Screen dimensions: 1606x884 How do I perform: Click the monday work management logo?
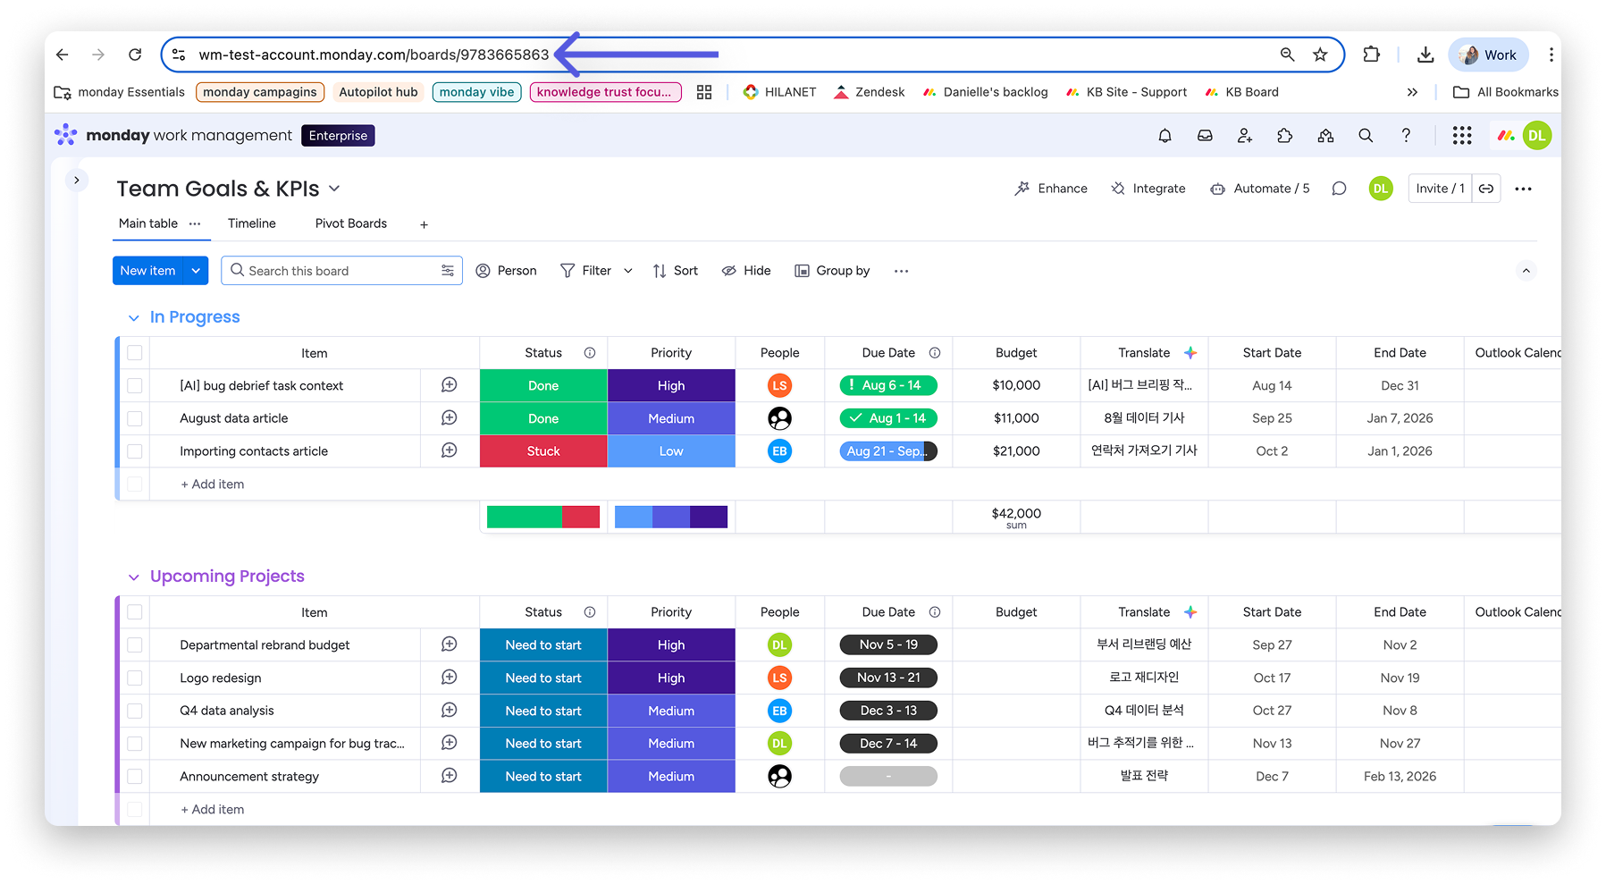click(174, 135)
